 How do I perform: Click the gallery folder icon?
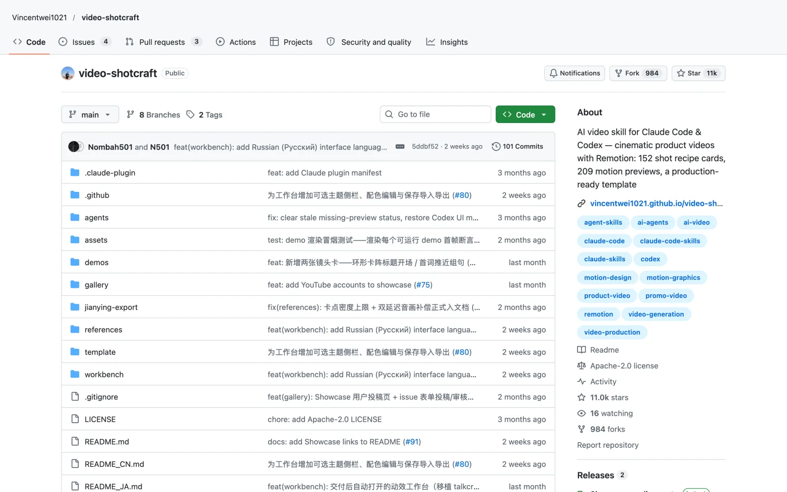75,284
